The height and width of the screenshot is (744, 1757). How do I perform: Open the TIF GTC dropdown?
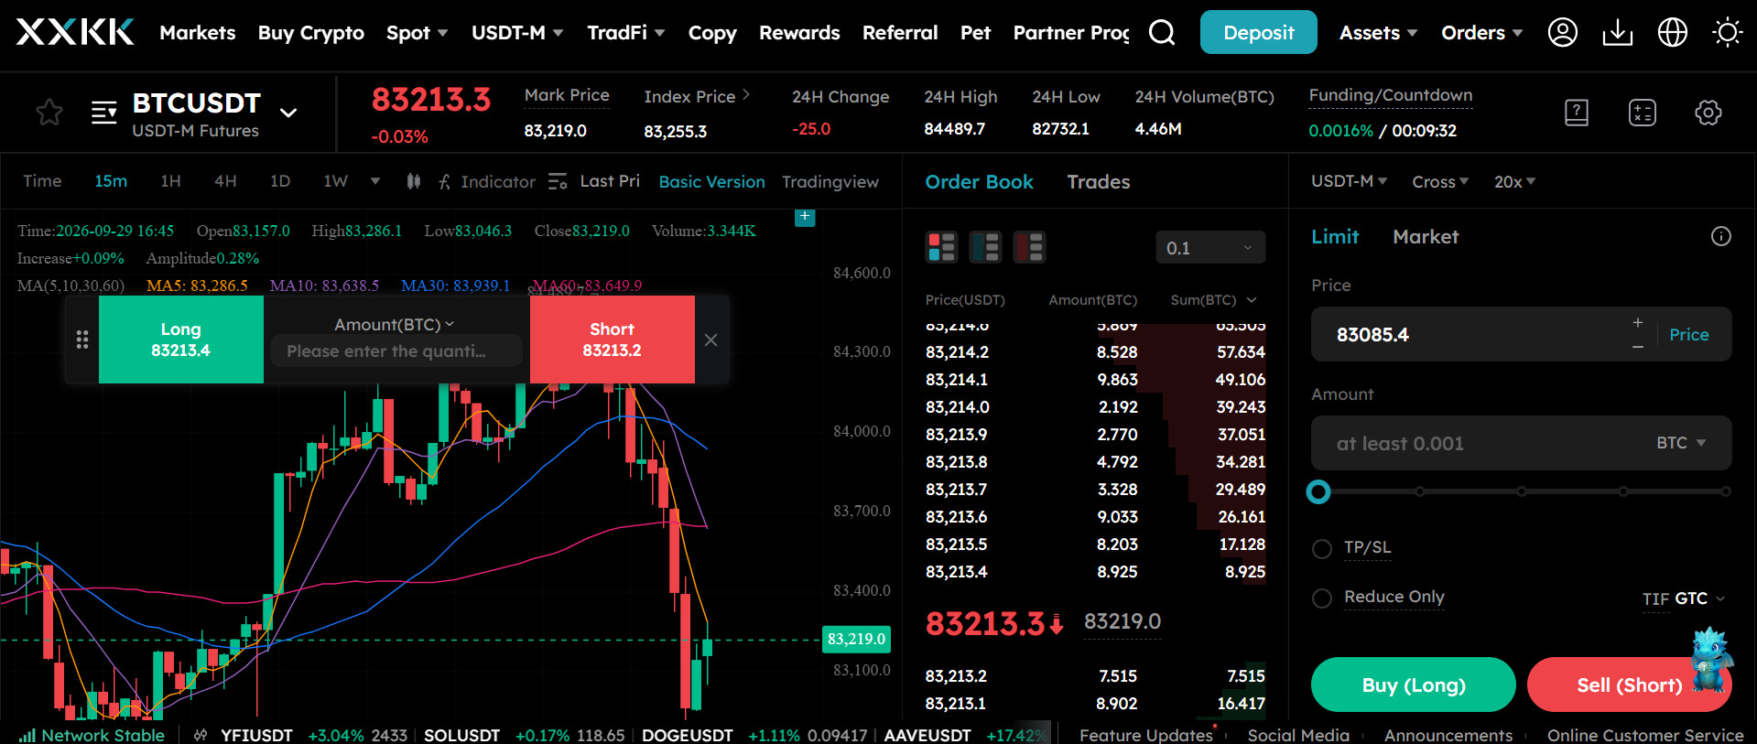(1683, 598)
